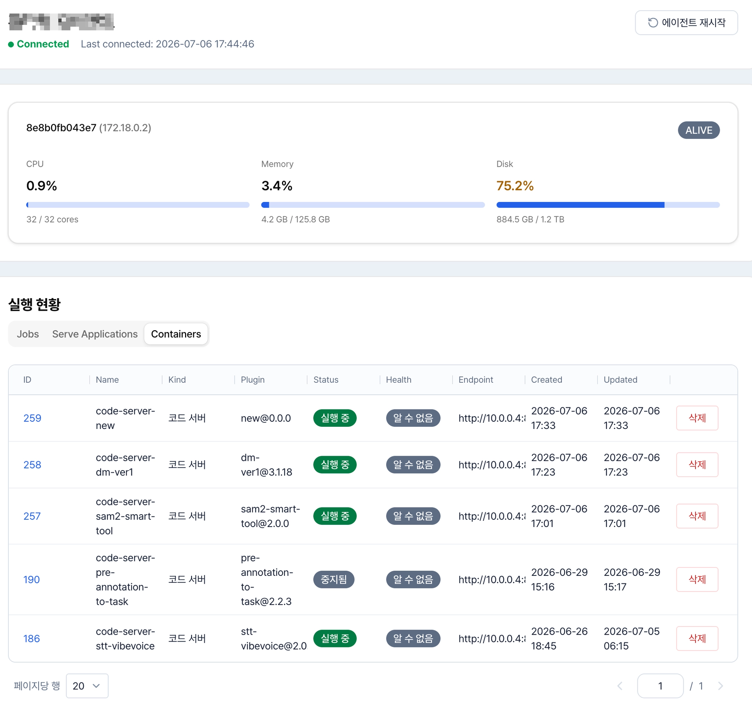Viewport: 752px width, 718px height.
Task: Click Last connected timestamp text
Action: 167,44
